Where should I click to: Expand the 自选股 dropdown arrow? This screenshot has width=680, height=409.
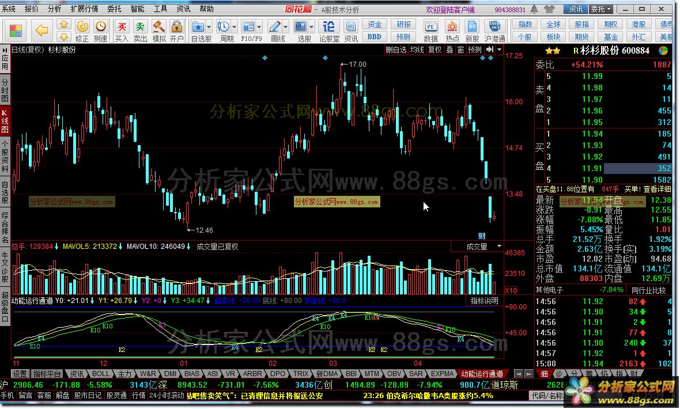(209, 27)
